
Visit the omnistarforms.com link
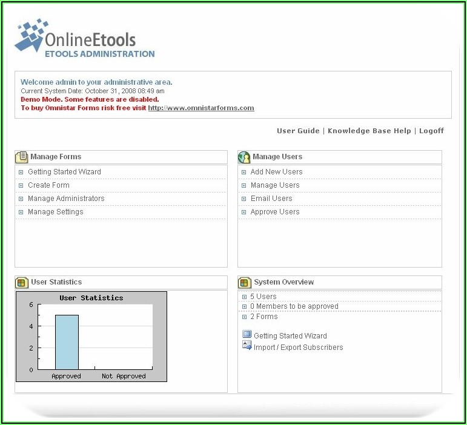pyautogui.click(x=200, y=108)
